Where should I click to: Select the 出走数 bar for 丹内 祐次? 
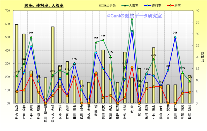click(x=17, y=64)
